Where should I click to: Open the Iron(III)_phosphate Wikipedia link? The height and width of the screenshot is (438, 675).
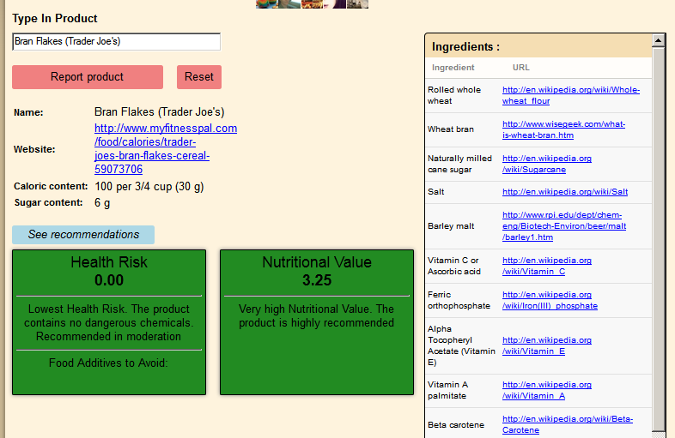[550, 301]
